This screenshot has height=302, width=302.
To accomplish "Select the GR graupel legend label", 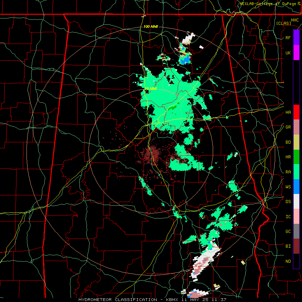I will [x=288, y=127].
